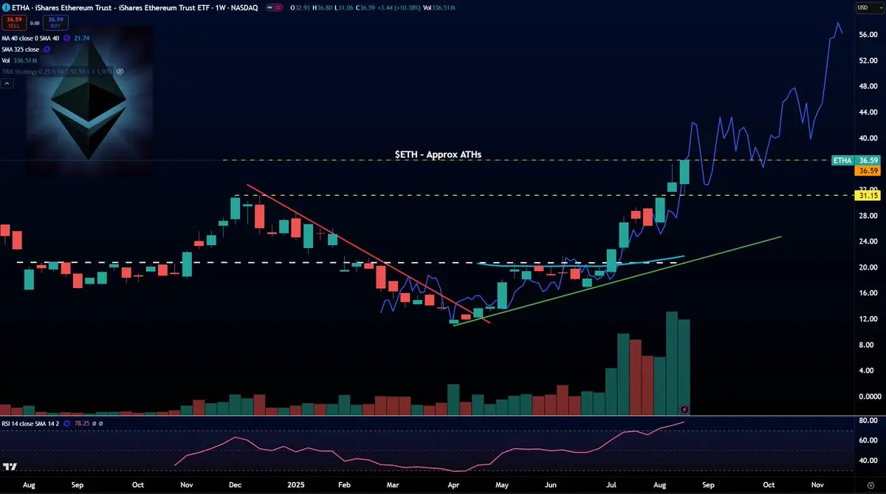Viewport: 886px width, 494px height.
Task: Select the '$ETH - Approx ATHs' text annotation
Action: 439,154
